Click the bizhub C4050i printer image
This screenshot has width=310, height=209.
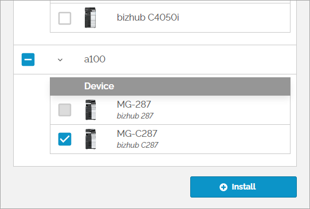[x=90, y=18]
